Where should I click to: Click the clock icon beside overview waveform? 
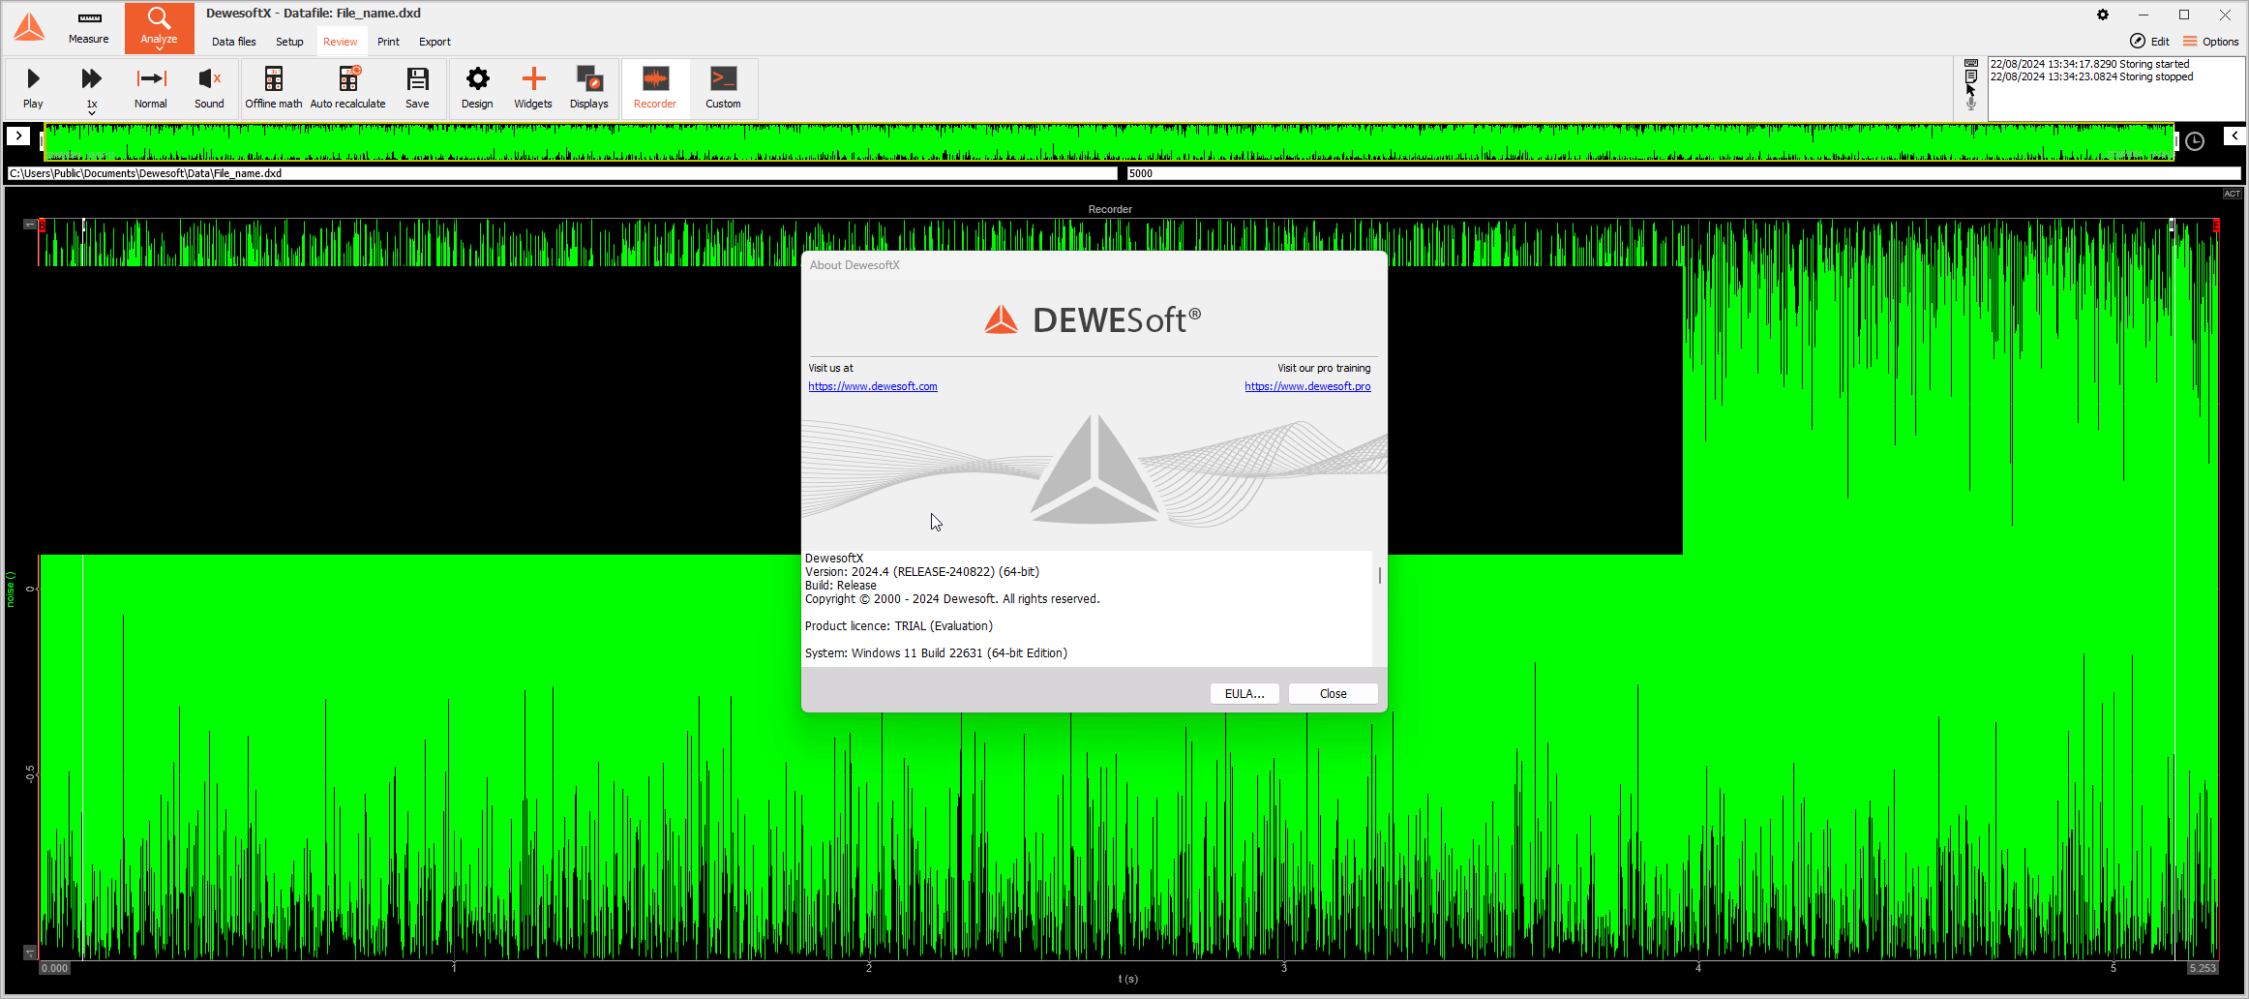tap(2195, 141)
